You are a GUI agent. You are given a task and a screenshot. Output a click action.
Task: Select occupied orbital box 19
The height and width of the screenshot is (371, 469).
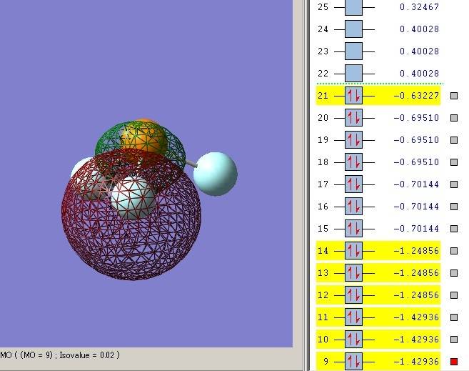click(x=353, y=140)
